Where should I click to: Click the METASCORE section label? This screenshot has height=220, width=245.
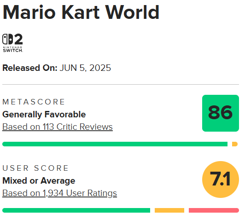pyautogui.click(x=34, y=102)
